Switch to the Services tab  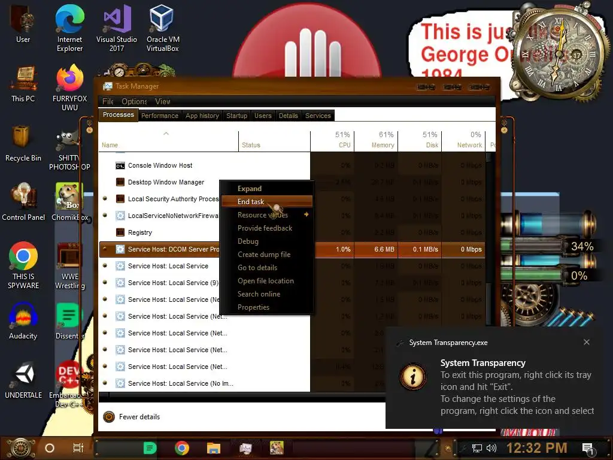(318, 116)
